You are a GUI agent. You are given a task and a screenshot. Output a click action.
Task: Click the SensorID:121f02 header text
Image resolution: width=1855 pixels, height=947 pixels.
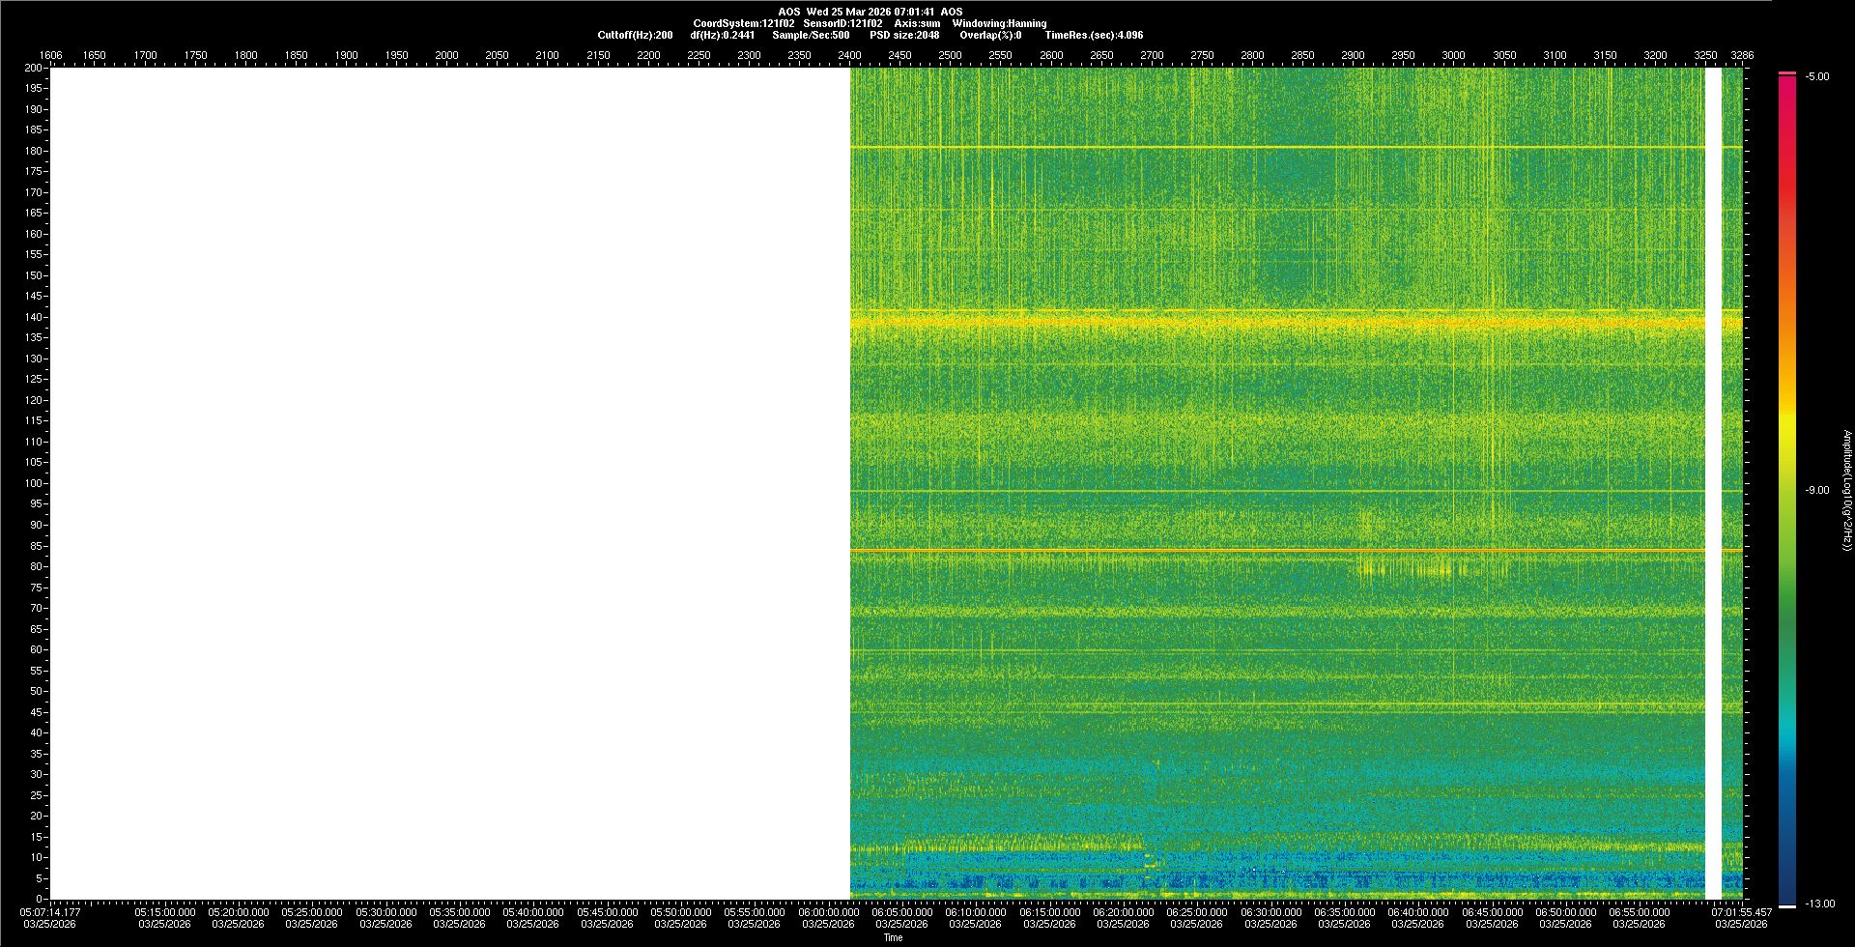[x=842, y=23]
